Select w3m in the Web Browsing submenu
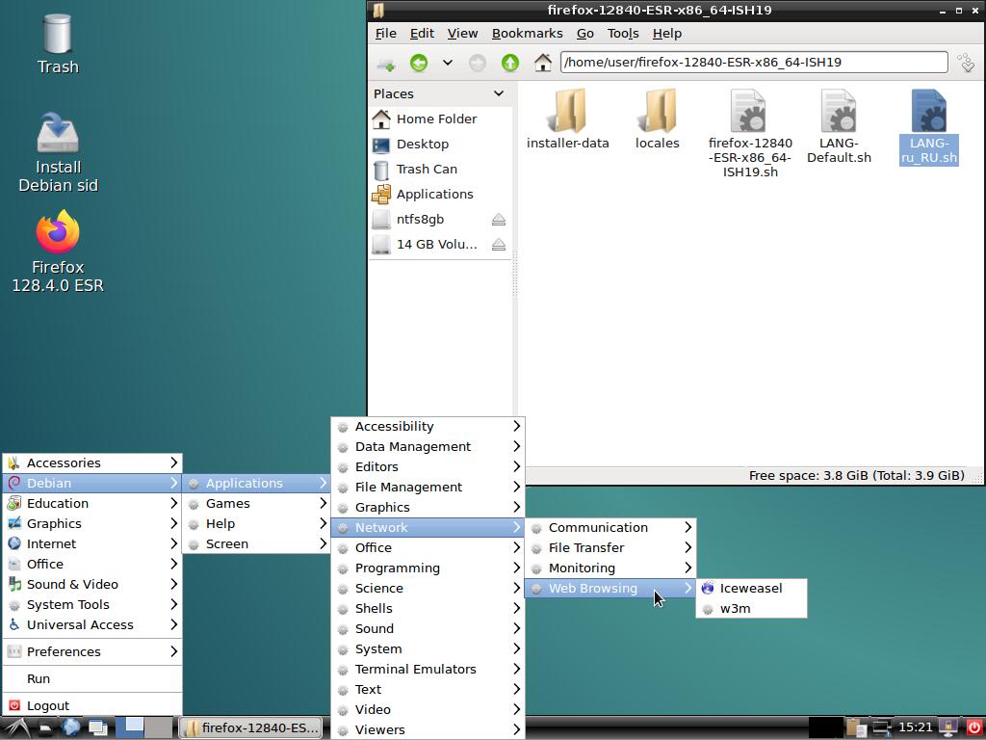Image resolution: width=986 pixels, height=740 pixels. pyautogui.click(x=735, y=608)
